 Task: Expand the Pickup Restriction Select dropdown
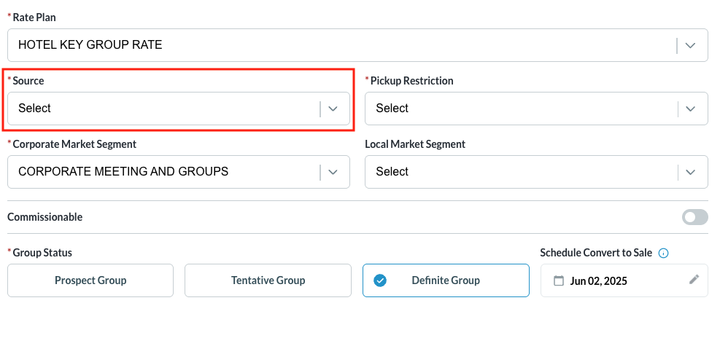coord(522,109)
